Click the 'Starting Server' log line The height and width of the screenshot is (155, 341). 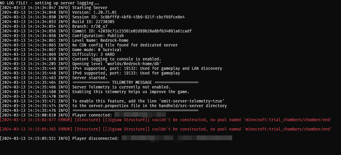pos(90,8)
